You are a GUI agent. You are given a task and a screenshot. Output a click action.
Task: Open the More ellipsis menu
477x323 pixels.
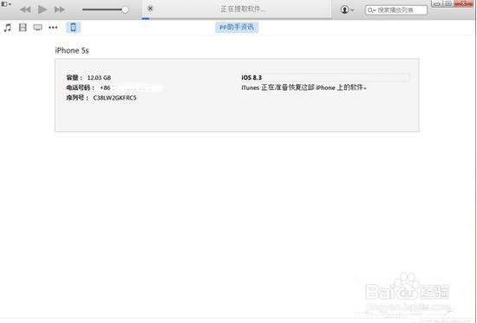point(53,28)
